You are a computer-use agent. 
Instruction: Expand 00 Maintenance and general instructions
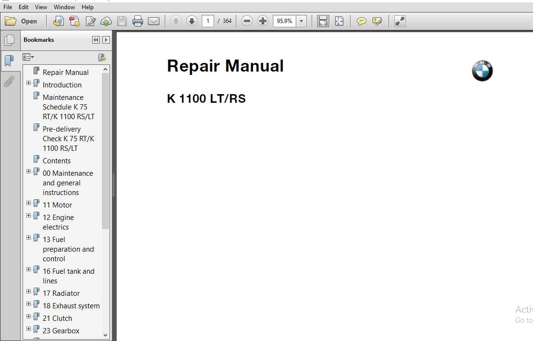click(x=28, y=171)
